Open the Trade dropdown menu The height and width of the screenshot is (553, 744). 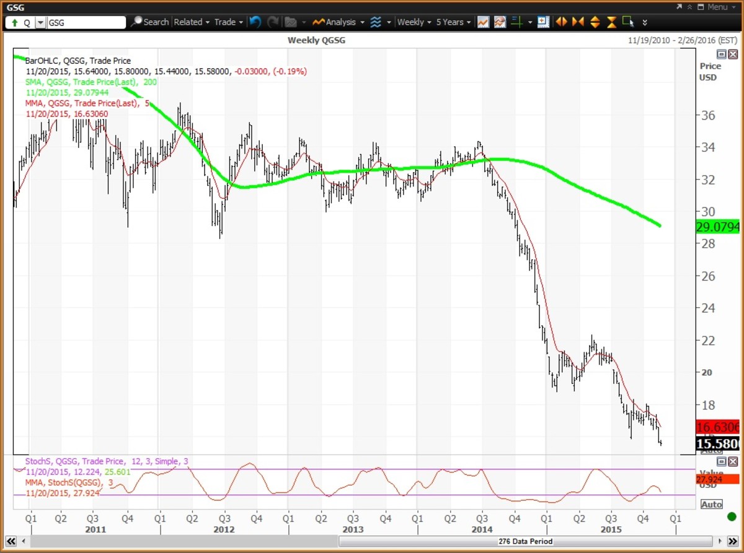228,22
